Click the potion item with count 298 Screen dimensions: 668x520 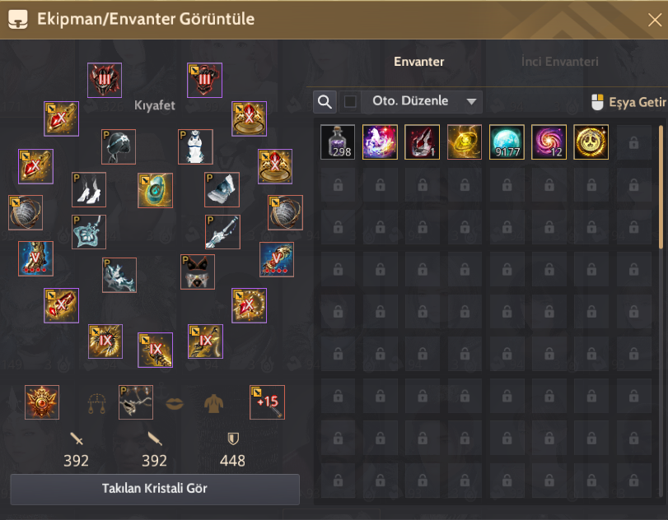point(338,142)
